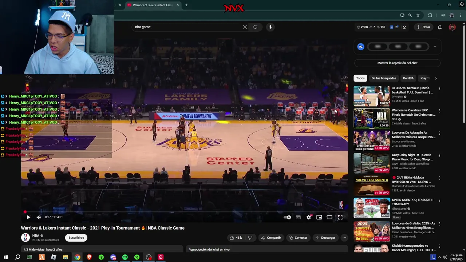Open the YouTube account avatar menu

452,27
